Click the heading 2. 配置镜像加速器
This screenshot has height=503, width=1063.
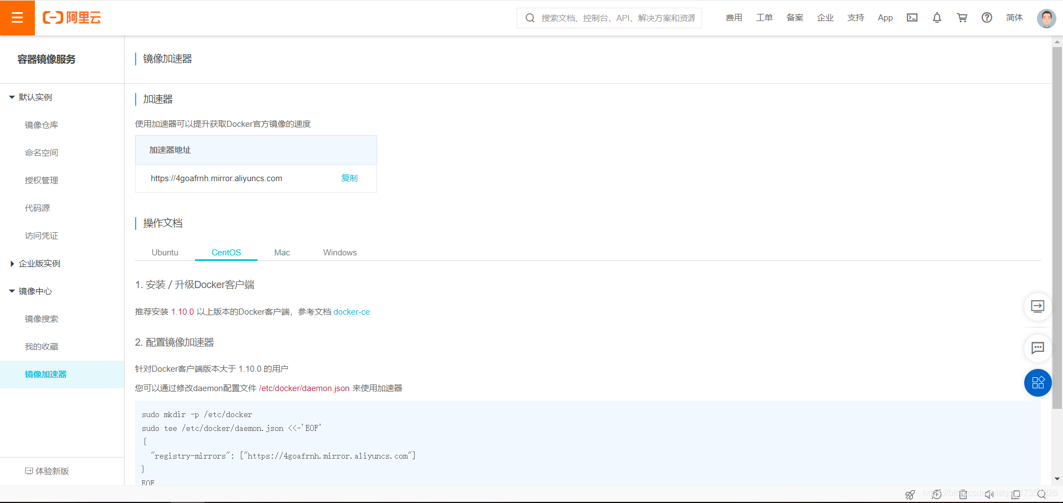click(x=174, y=342)
